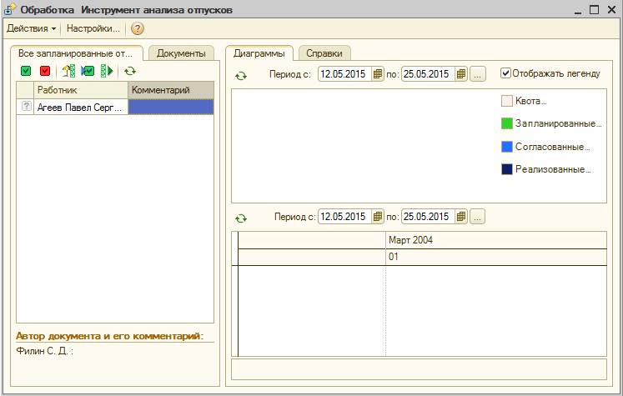This screenshot has width=623, height=396.
Task: Open calendar for upper diagram end date
Action: [461, 74]
